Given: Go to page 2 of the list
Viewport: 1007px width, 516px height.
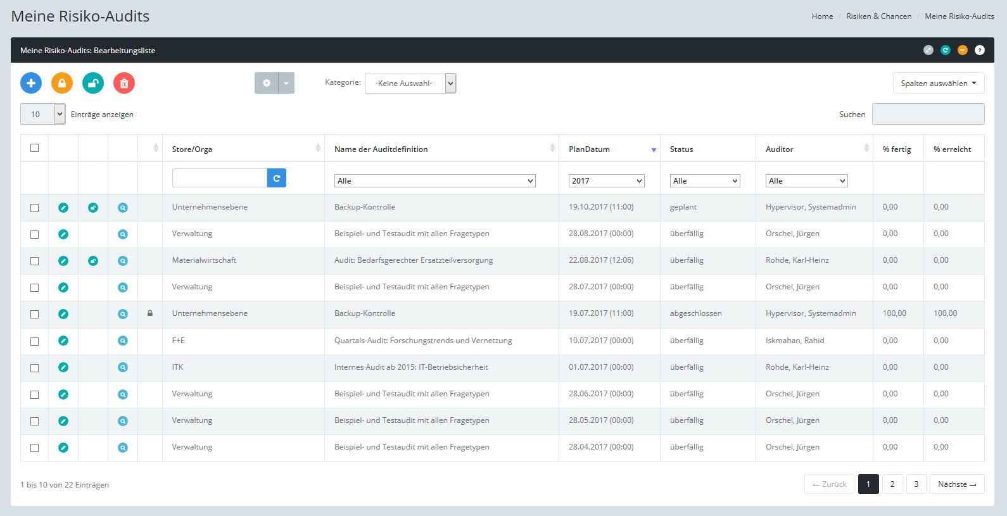Looking at the screenshot, I should (892, 484).
